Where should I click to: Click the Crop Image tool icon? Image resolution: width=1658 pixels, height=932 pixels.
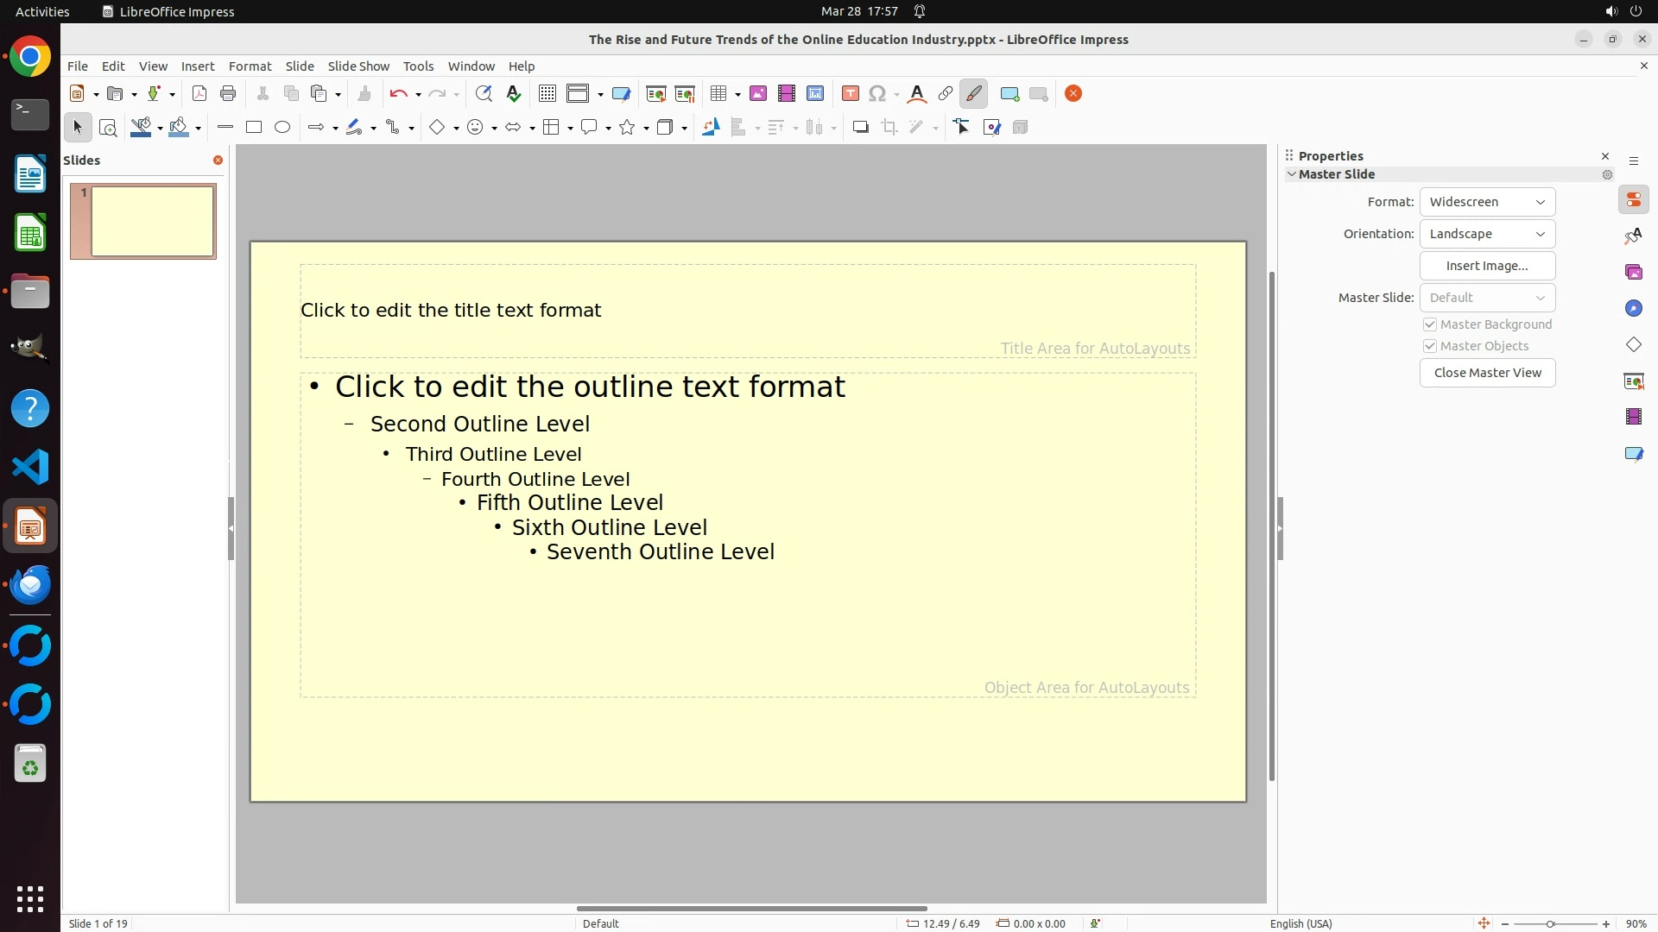[x=889, y=128]
